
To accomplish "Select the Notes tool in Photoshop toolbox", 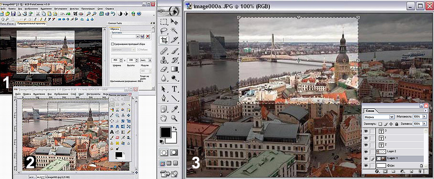I will coord(164,109).
